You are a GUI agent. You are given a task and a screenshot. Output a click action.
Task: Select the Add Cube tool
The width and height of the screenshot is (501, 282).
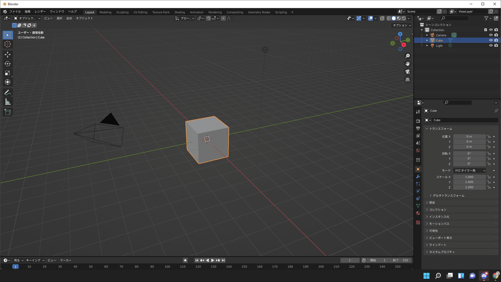tap(8, 112)
